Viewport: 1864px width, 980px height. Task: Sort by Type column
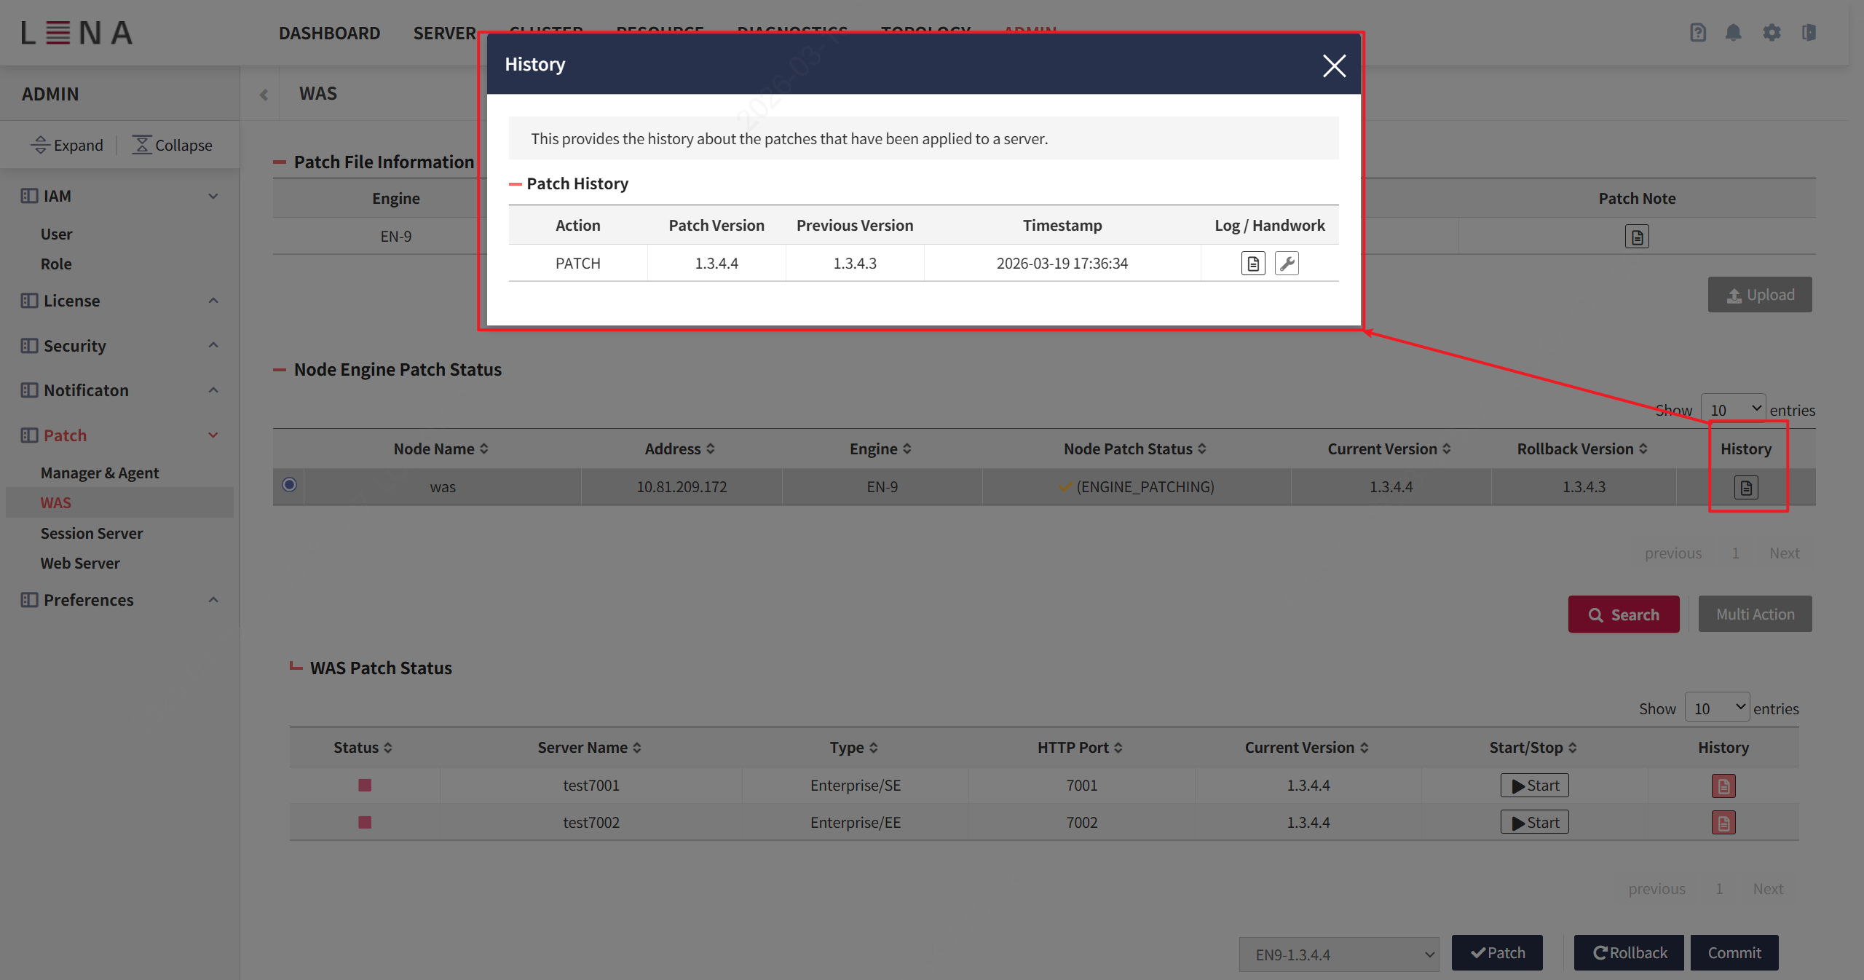(x=853, y=748)
